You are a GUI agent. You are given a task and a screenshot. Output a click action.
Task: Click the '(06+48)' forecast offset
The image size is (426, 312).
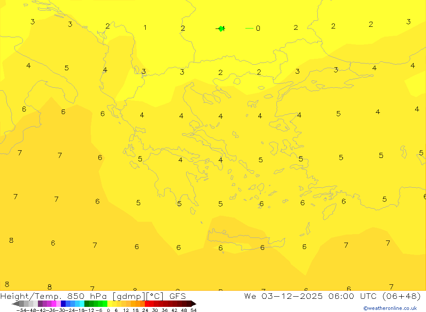(402, 296)
